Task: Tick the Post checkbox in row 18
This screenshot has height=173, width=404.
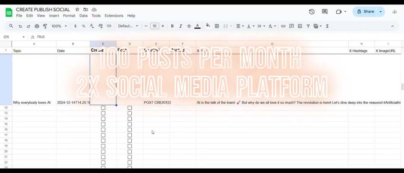Action: coord(130,141)
